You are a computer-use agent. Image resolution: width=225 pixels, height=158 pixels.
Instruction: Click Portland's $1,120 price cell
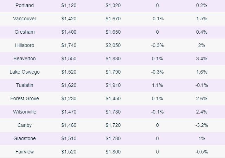click(x=69, y=5)
